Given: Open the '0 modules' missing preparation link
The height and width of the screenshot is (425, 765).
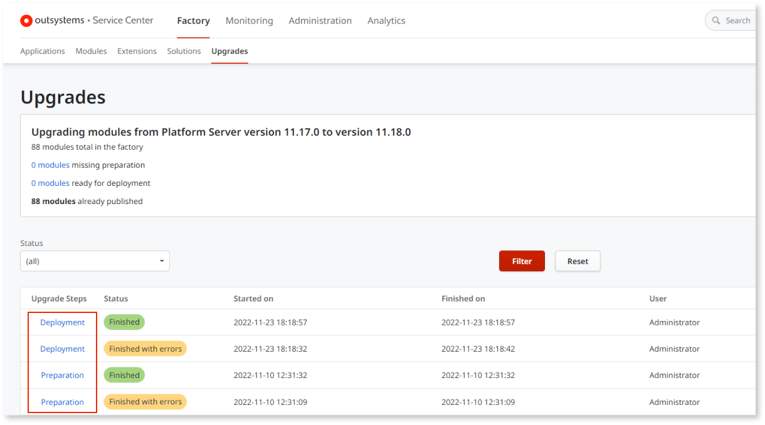Looking at the screenshot, I should (50, 165).
